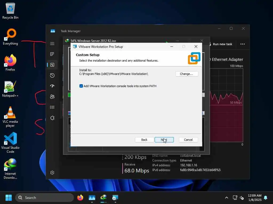The image size is (273, 204).
Task: Switch to Task Manager taskbar icon
Action: 92,198
